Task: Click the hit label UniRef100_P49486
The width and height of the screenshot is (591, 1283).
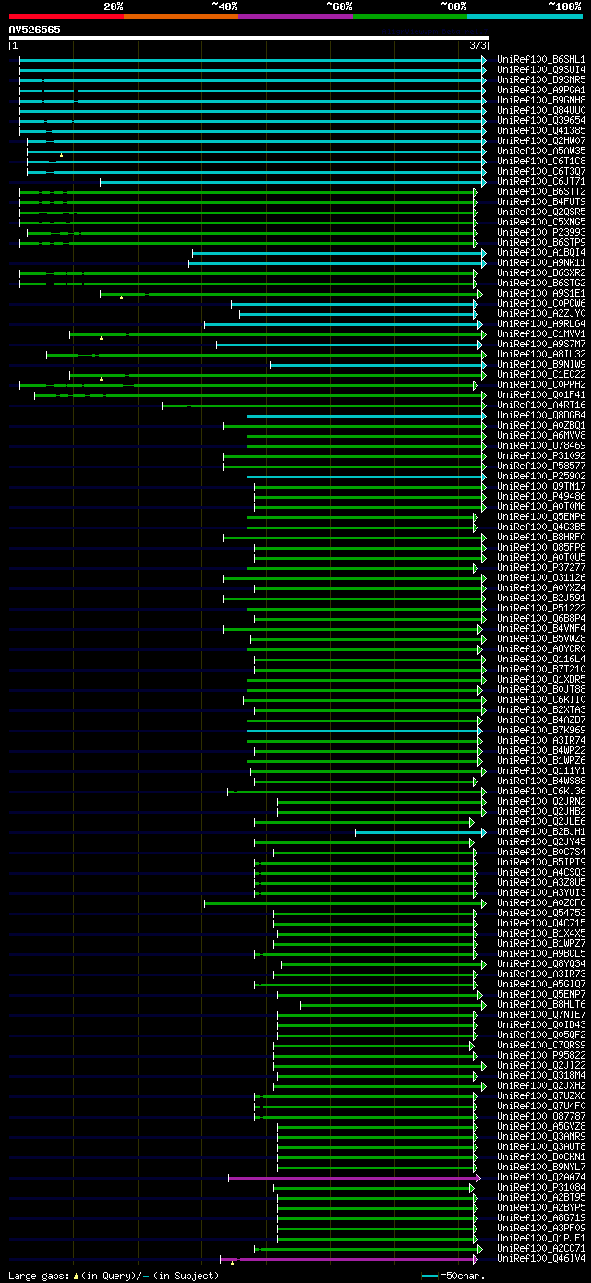Action: (x=541, y=497)
